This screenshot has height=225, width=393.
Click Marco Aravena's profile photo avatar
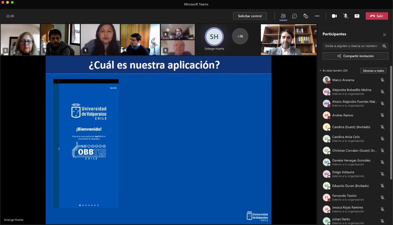pos(326,80)
